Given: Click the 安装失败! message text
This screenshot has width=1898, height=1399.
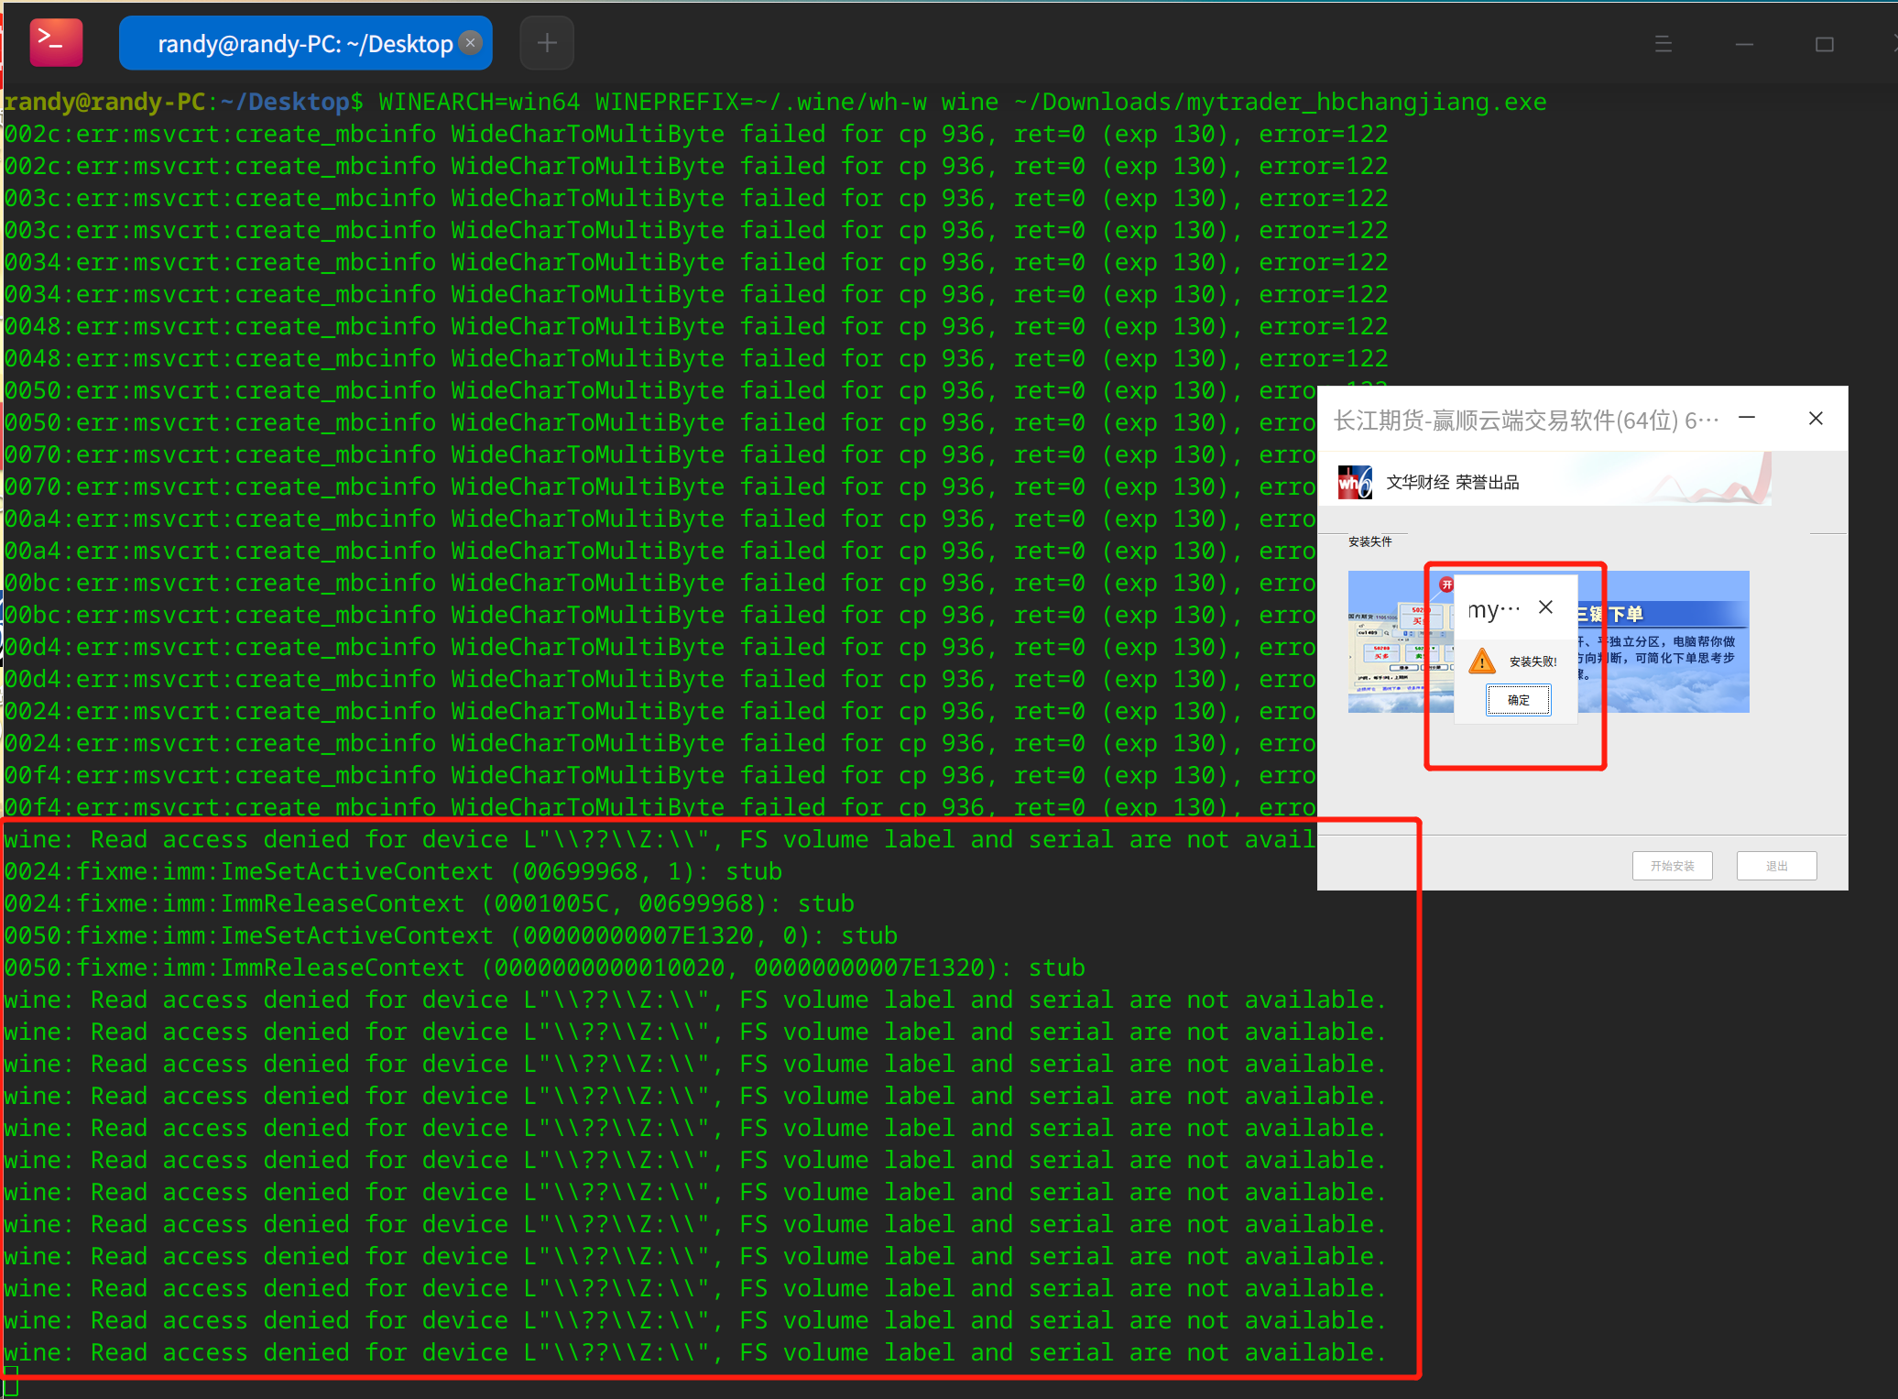Looking at the screenshot, I should point(1533,661).
